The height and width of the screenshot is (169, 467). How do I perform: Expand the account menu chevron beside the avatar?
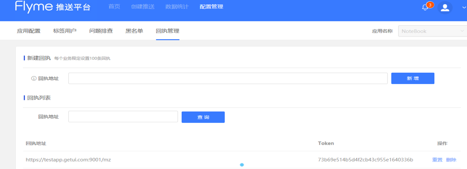tap(464, 8)
